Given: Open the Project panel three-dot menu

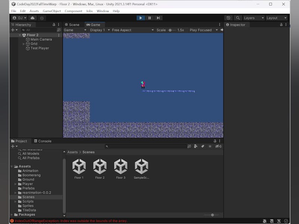Looking at the screenshot, I should (x=220, y=141).
